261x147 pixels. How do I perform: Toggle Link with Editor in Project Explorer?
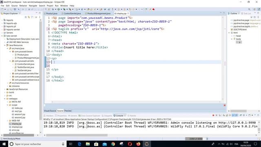(29, 17)
